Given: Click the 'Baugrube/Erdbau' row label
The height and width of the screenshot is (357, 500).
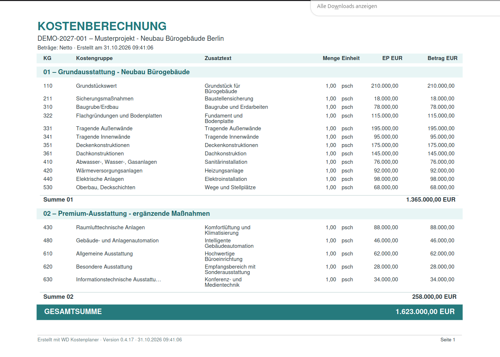Looking at the screenshot, I should (97, 107).
